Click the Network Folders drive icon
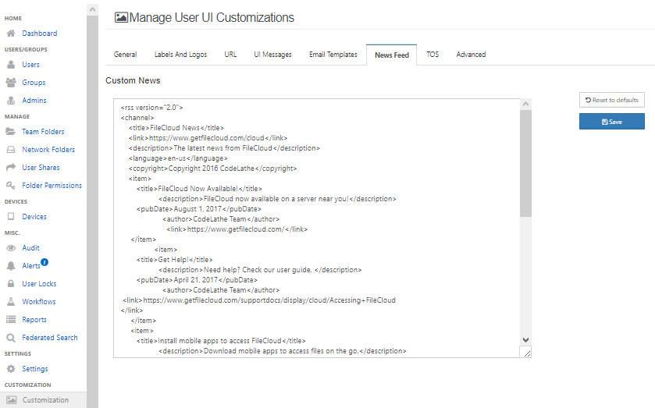Viewport: 655px width, 408px height. [x=11, y=150]
